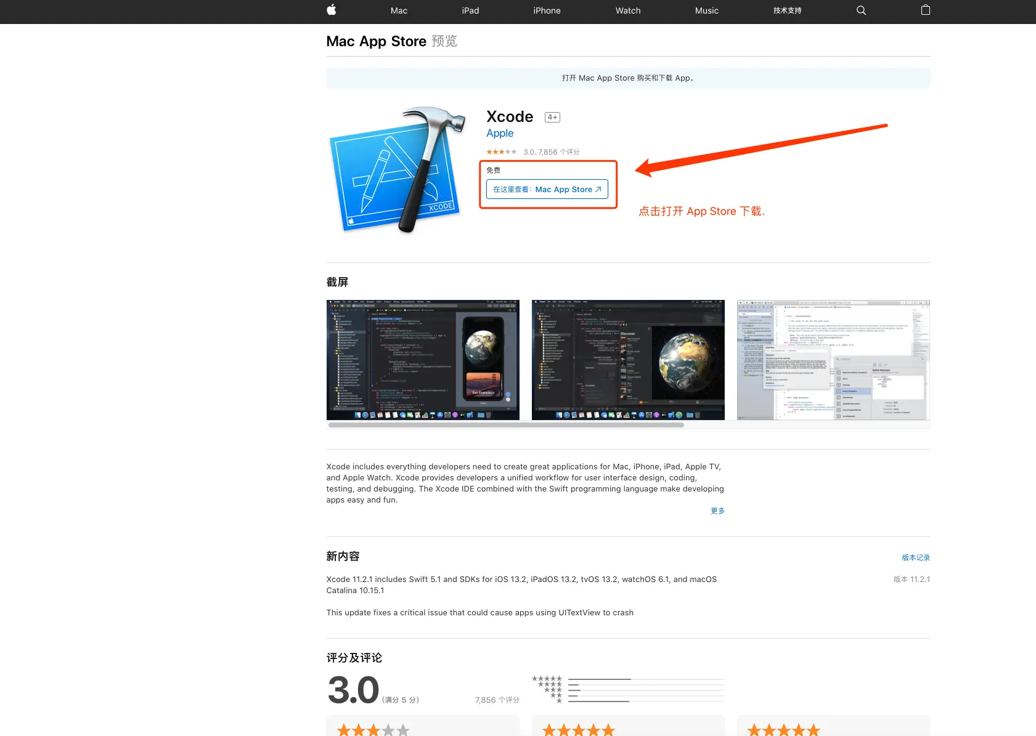This screenshot has height=736, width=1036.
Task: Open the Music navigation item
Action: tap(706, 10)
